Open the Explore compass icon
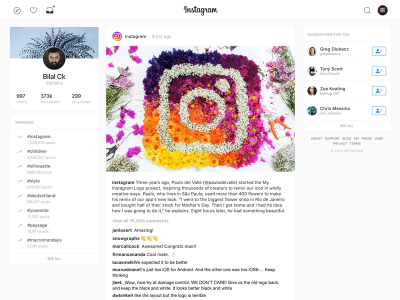This screenshot has width=400, height=300. click(17, 10)
